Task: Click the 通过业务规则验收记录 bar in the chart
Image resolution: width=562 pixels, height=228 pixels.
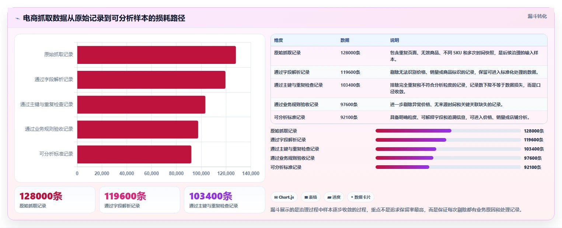Action: (x=137, y=130)
